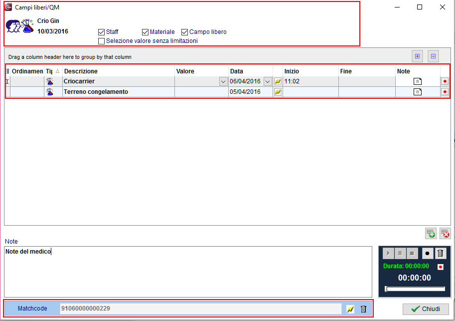Click the Ordinamen column header
Image resolution: width=455 pixels, height=321 pixels.
pos(27,71)
